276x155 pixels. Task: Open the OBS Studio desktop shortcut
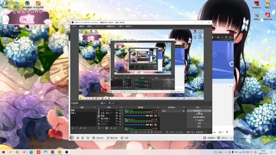point(27,28)
